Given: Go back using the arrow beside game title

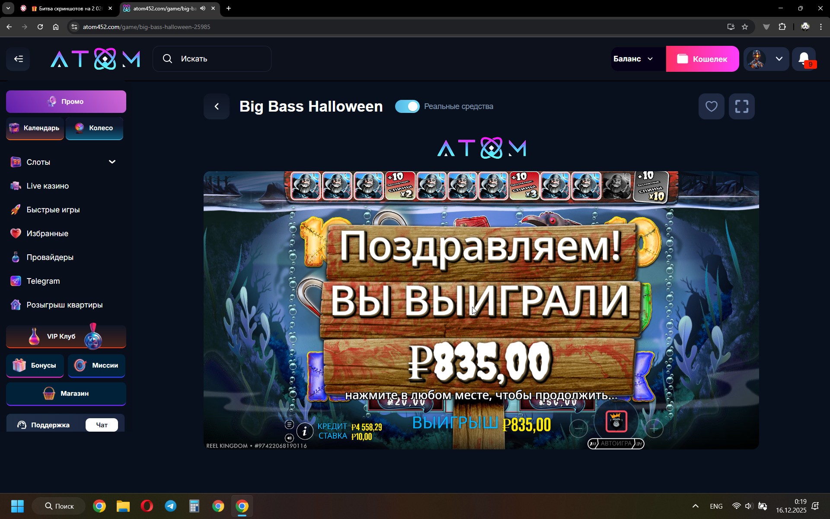Looking at the screenshot, I should point(217,106).
